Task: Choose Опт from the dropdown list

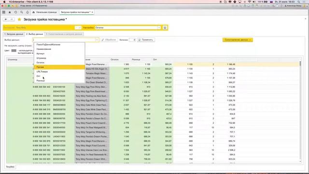Action: (59, 76)
